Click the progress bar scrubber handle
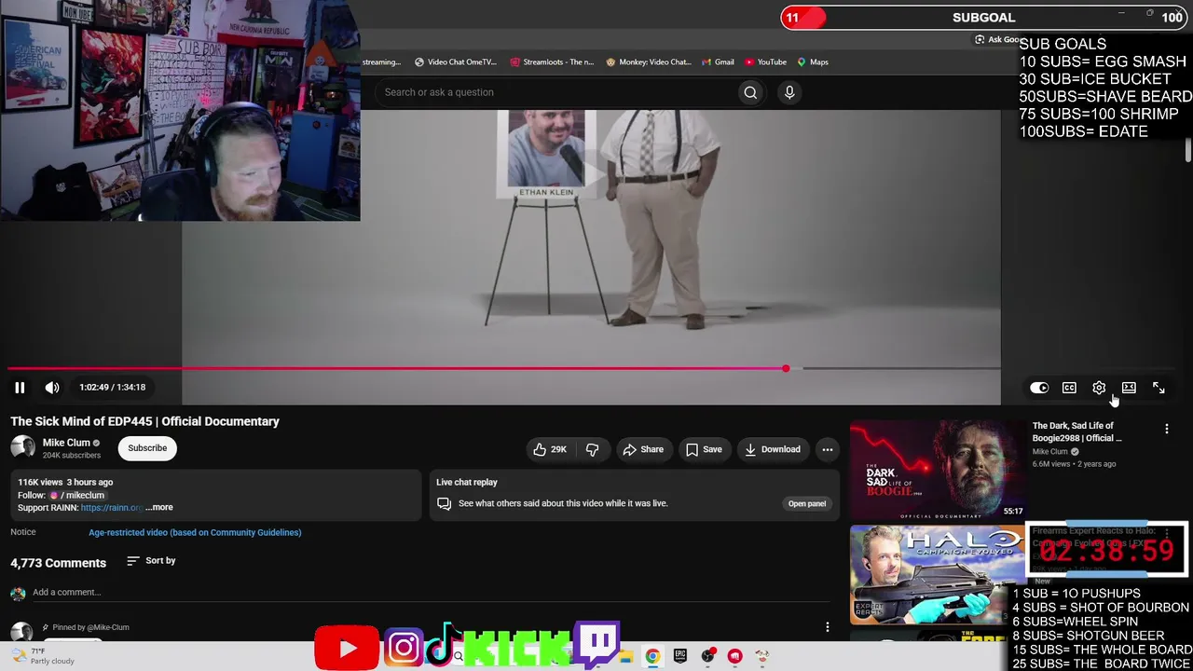Image resolution: width=1193 pixels, height=671 pixels. 786,369
